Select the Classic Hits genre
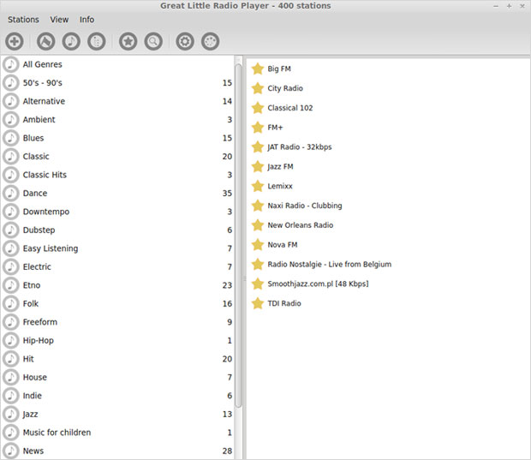 (117, 175)
